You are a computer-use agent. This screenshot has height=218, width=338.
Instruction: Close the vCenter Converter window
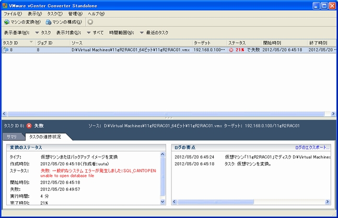pos(332,6)
